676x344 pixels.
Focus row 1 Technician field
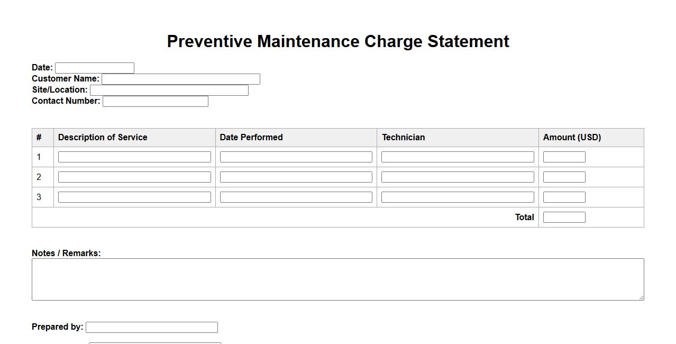(458, 157)
